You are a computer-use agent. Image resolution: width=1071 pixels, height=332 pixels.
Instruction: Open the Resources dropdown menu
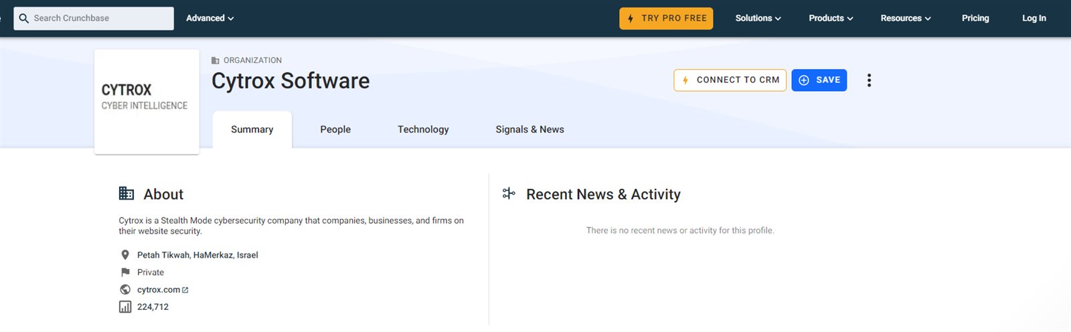click(905, 18)
